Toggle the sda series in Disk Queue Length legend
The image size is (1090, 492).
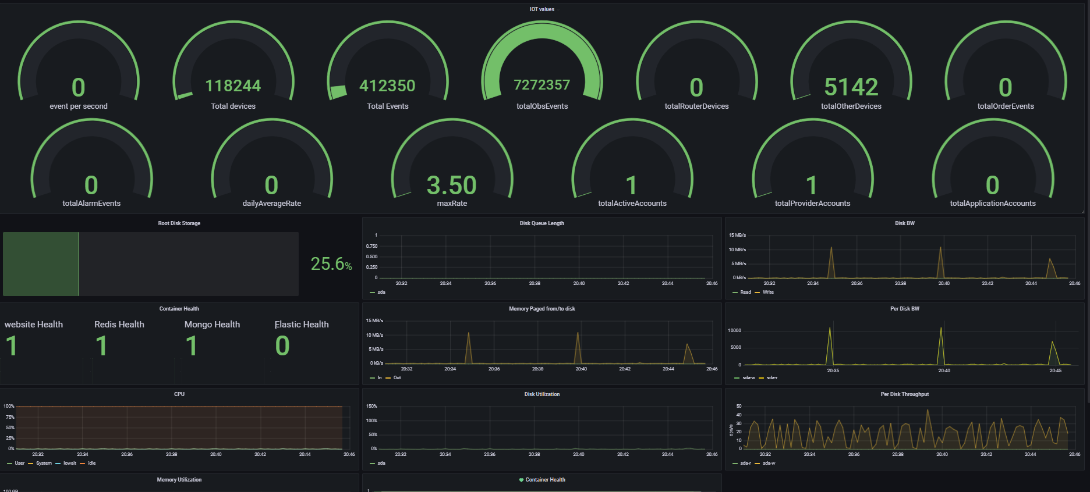click(381, 292)
